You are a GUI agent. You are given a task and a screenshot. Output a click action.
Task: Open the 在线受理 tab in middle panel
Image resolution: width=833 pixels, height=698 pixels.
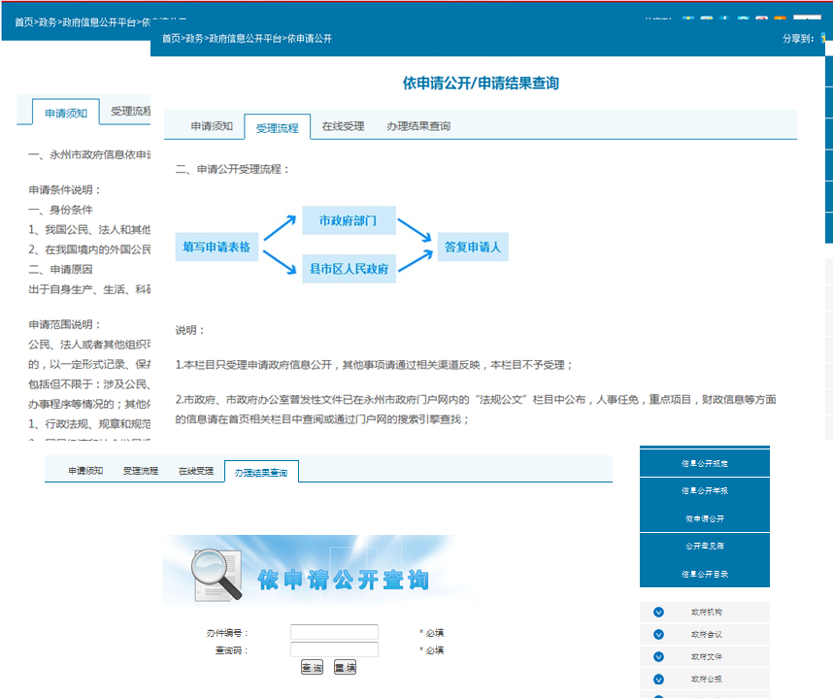(x=343, y=126)
